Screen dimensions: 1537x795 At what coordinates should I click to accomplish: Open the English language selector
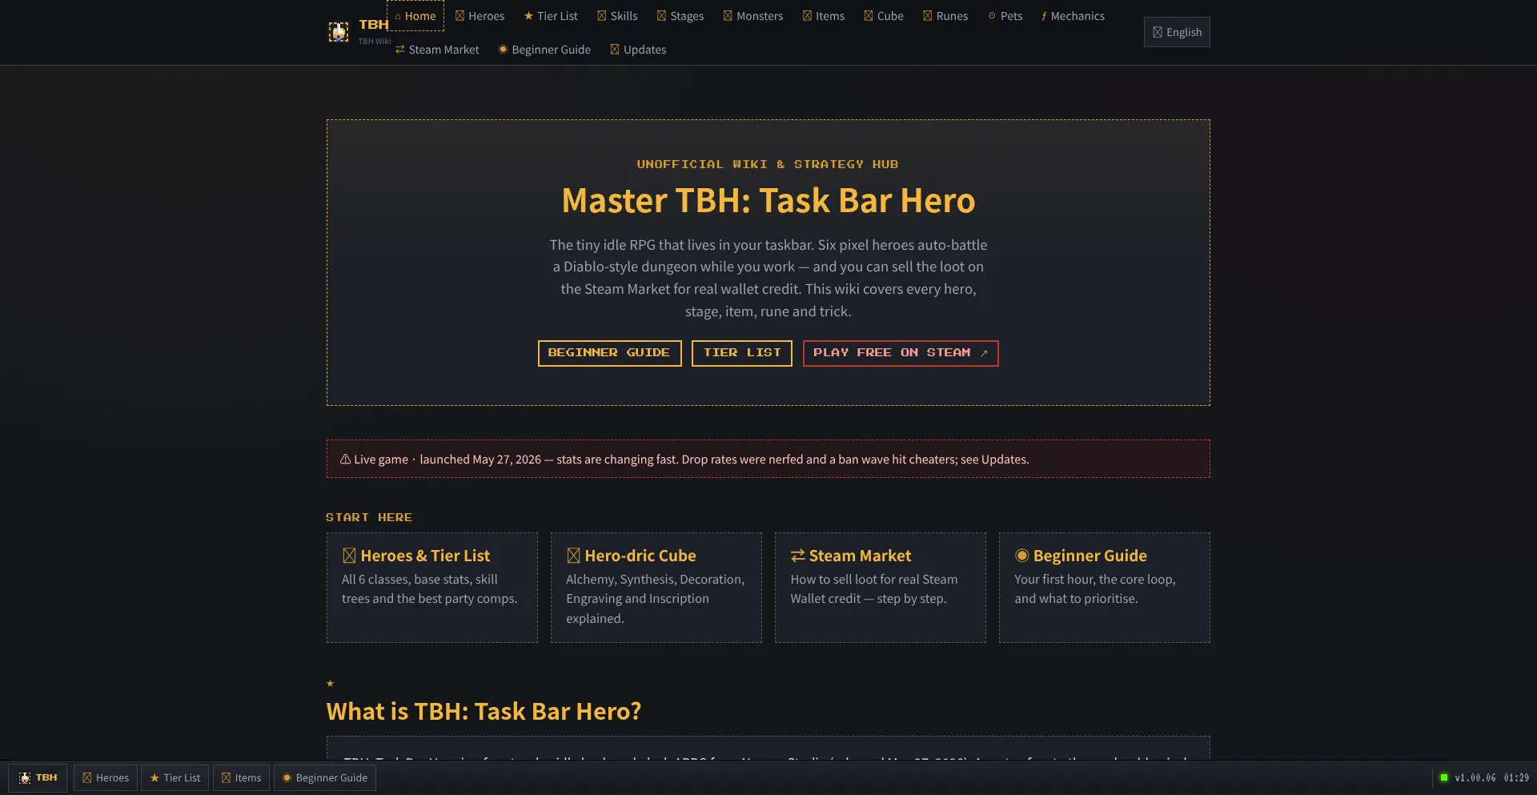(1177, 32)
